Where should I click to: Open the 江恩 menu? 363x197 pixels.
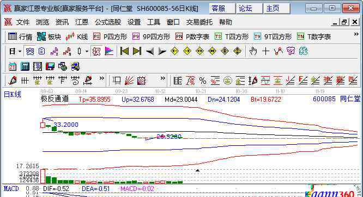(82, 22)
